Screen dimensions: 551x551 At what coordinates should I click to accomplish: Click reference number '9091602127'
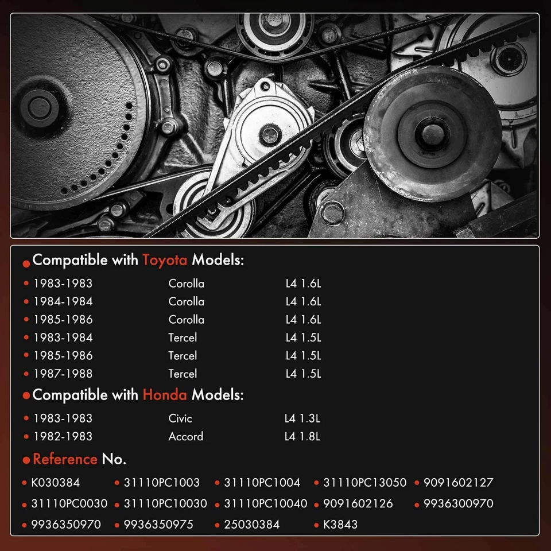click(x=458, y=483)
